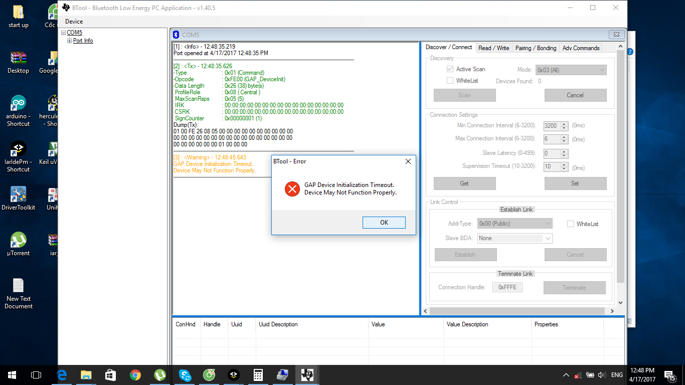Launch Microsoft Edge from the taskbar

tap(62, 374)
